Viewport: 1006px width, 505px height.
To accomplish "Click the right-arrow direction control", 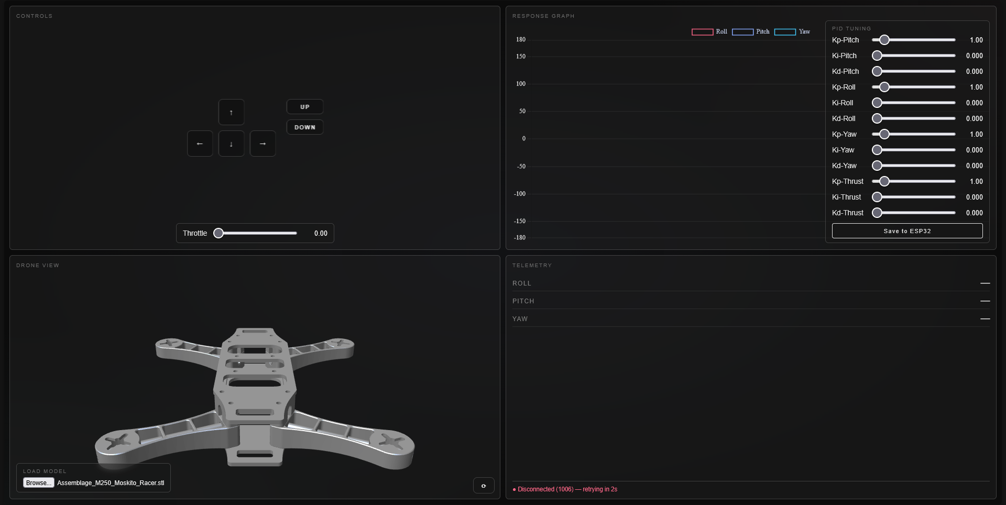I will click(263, 144).
